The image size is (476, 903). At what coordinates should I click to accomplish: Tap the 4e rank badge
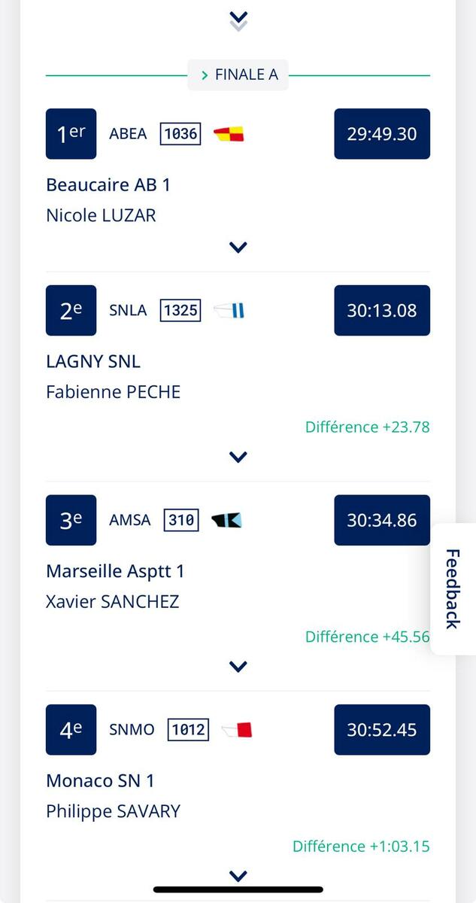(x=71, y=729)
